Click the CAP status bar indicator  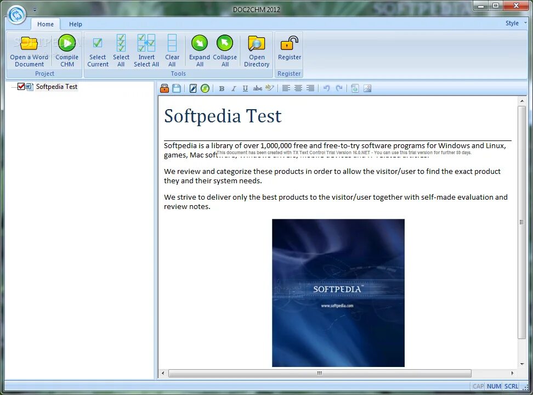[478, 386]
